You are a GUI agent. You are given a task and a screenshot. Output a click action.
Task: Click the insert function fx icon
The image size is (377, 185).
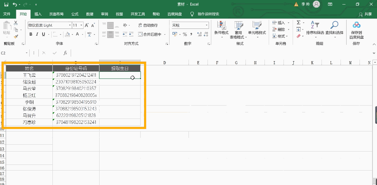point(65,53)
